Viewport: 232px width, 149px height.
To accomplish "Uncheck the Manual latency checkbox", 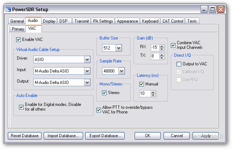I will [x=141, y=84].
